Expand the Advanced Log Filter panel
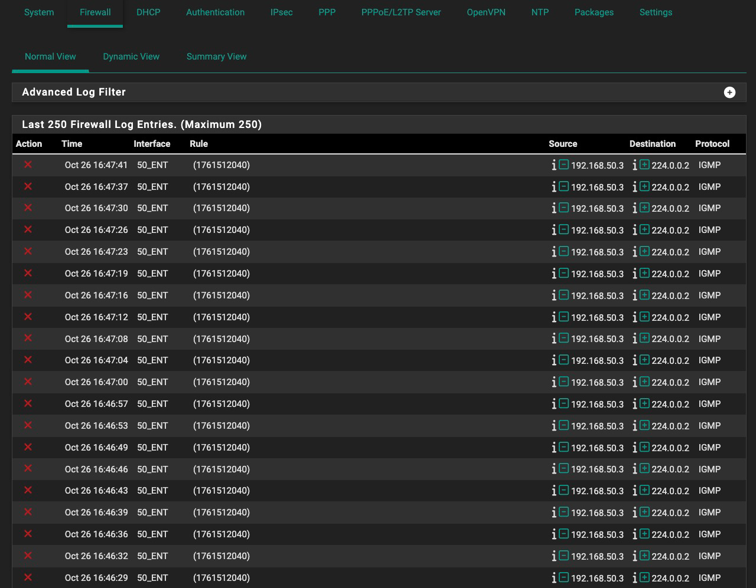Screen dimensions: 756x588 (x=729, y=93)
